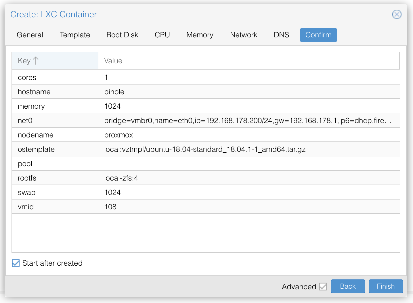Click the sort arrow on Key column
The image size is (413, 303).
point(36,60)
